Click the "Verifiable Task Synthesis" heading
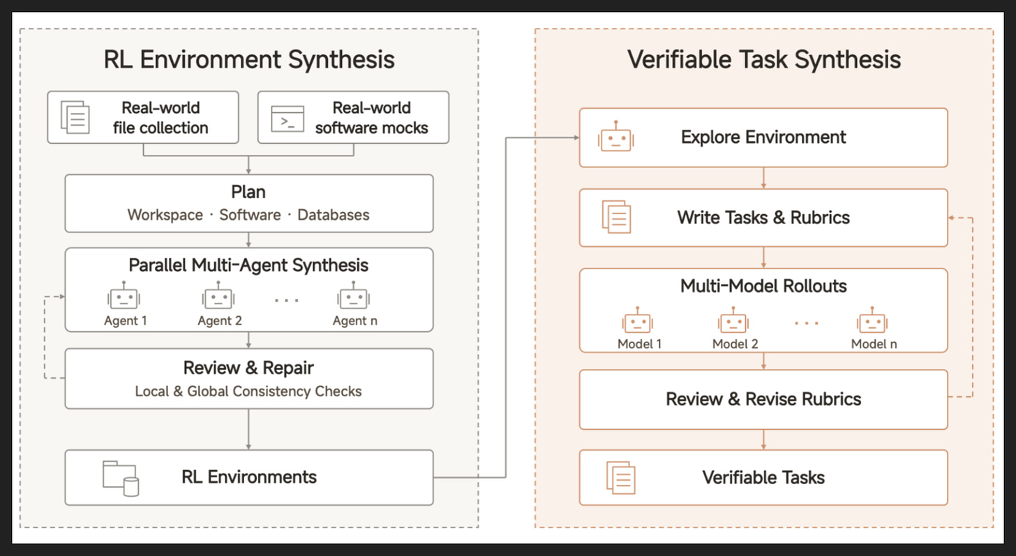1016x556 pixels. pos(764,59)
